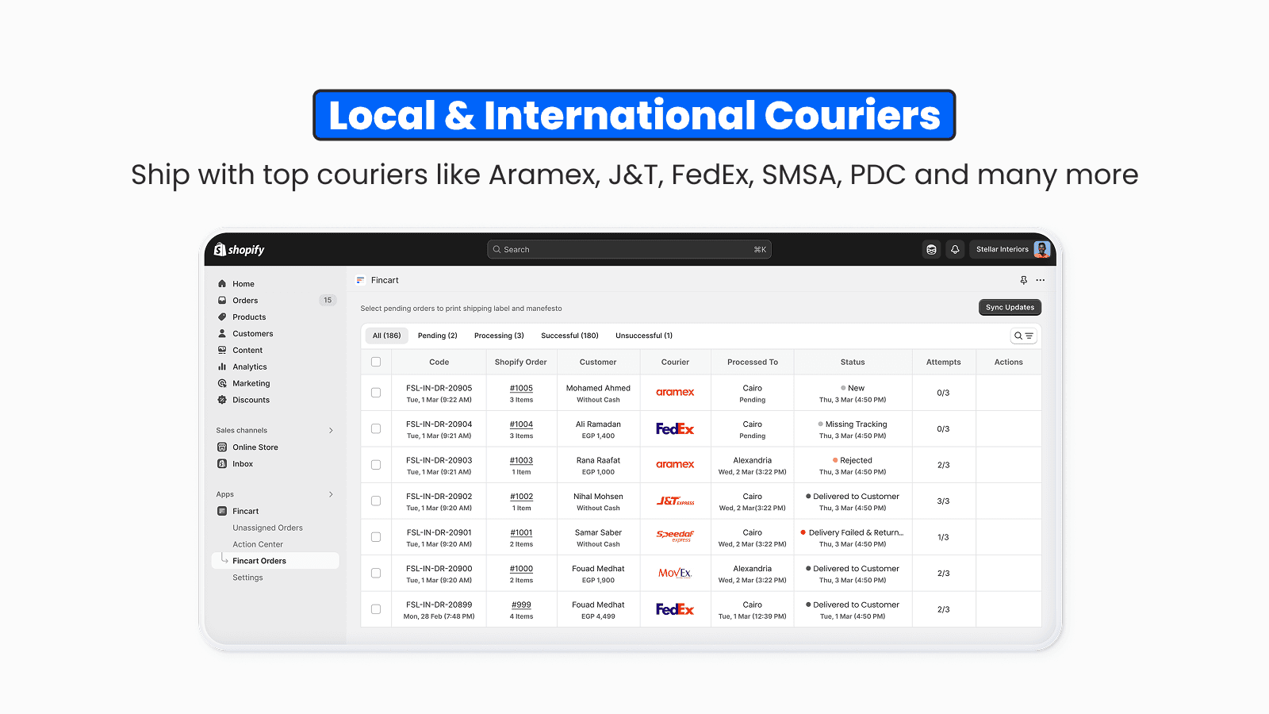Expand the Sales channels section

pyautogui.click(x=331, y=429)
